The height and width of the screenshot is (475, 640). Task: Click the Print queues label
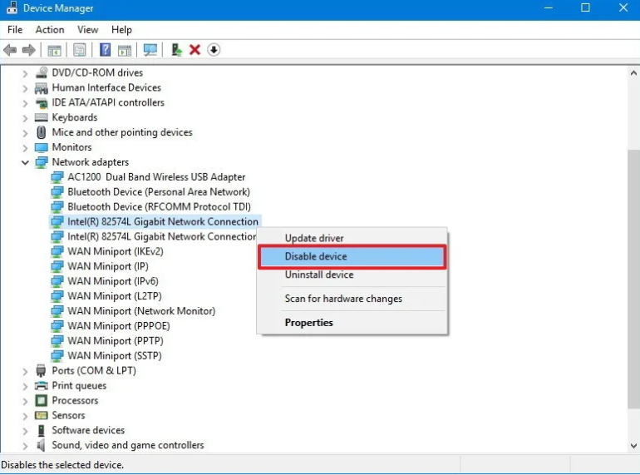(79, 385)
